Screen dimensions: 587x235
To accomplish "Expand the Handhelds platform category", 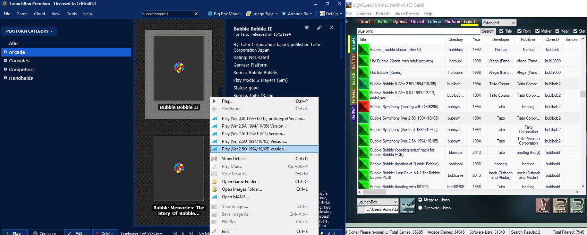I will [x=5, y=78].
